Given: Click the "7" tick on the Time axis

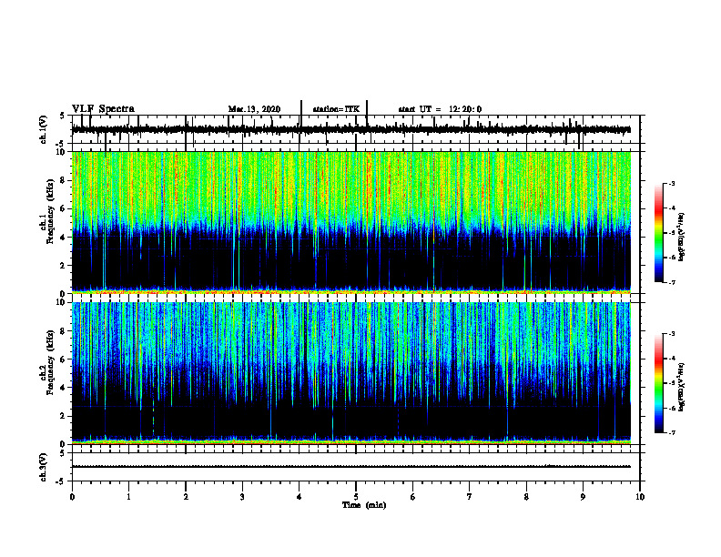Looking at the screenshot, I should 470,497.
